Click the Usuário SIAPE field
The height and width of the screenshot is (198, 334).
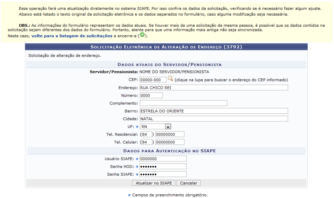tap(163, 159)
